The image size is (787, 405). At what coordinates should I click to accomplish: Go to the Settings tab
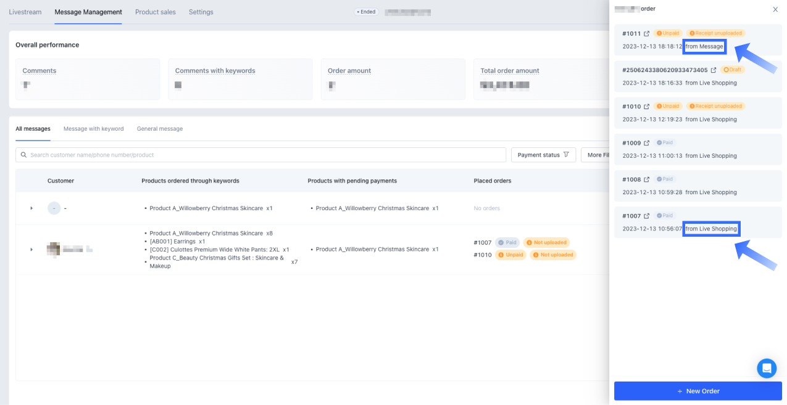pyautogui.click(x=201, y=12)
